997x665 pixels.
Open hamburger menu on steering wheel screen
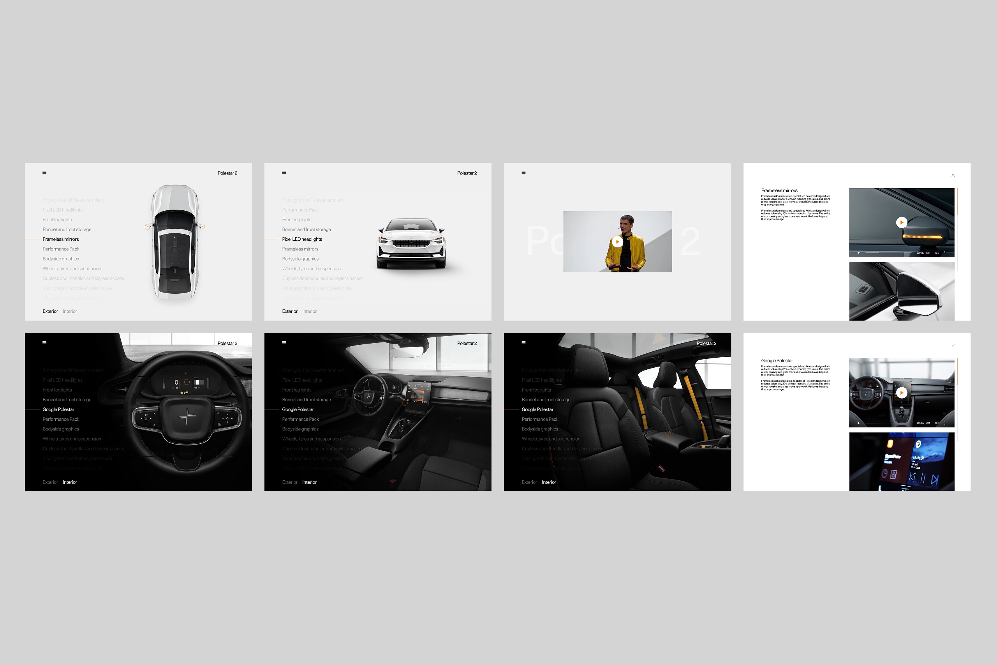44,343
